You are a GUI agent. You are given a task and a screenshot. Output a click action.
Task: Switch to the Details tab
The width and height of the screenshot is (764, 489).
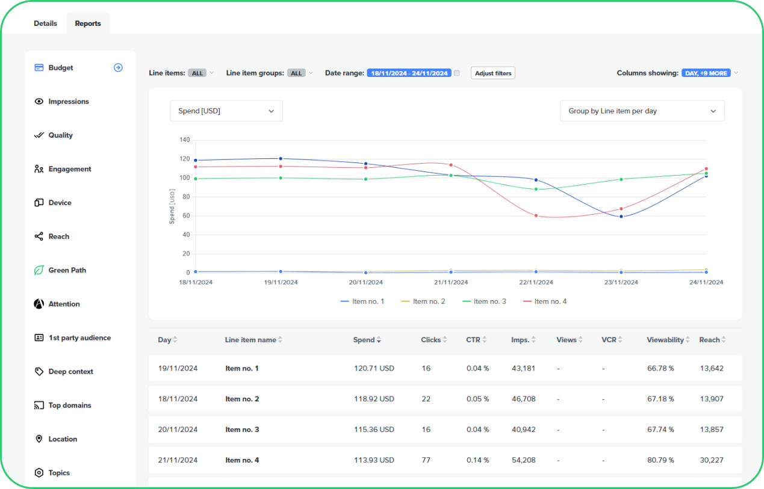tap(45, 23)
